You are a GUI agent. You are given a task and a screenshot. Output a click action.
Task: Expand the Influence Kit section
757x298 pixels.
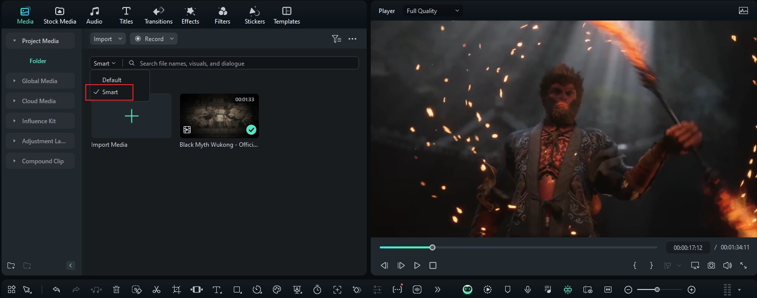click(40, 121)
